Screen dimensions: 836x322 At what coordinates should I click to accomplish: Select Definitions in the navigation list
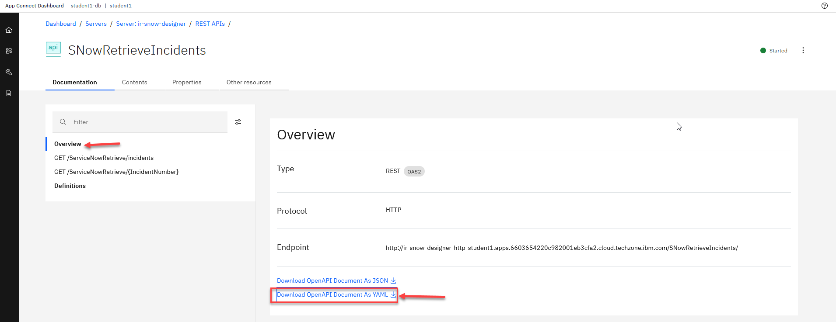(x=70, y=186)
